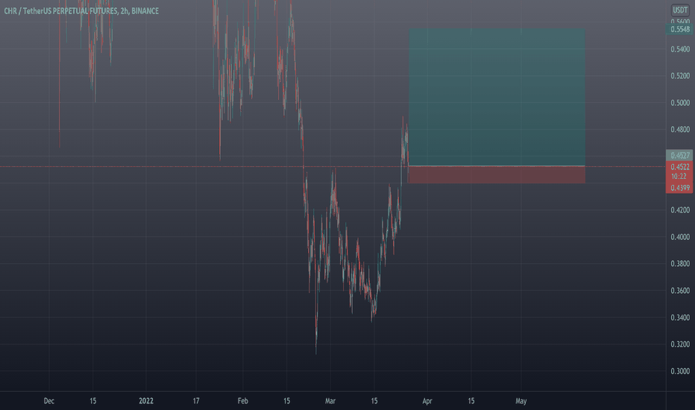Click the Feb label on time axis
The width and height of the screenshot is (695, 410).
pyautogui.click(x=242, y=401)
